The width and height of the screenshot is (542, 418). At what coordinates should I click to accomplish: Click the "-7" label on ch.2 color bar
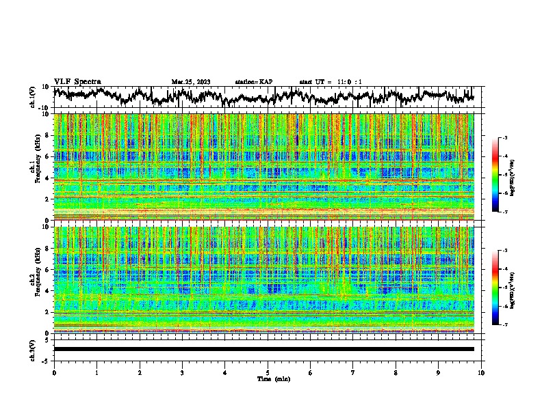click(x=505, y=324)
